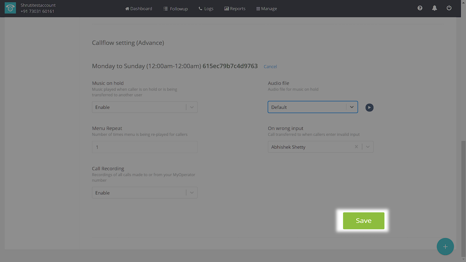Expand the On wrong input dropdown arrow
This screenshot has height=262, width=466.
click(368, 147)
